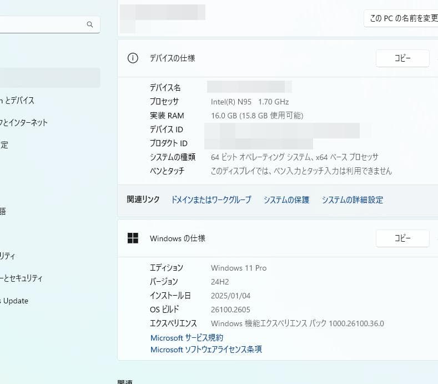
Task: Copy Windows specifications with the コピー button
Action: point(402,238)
